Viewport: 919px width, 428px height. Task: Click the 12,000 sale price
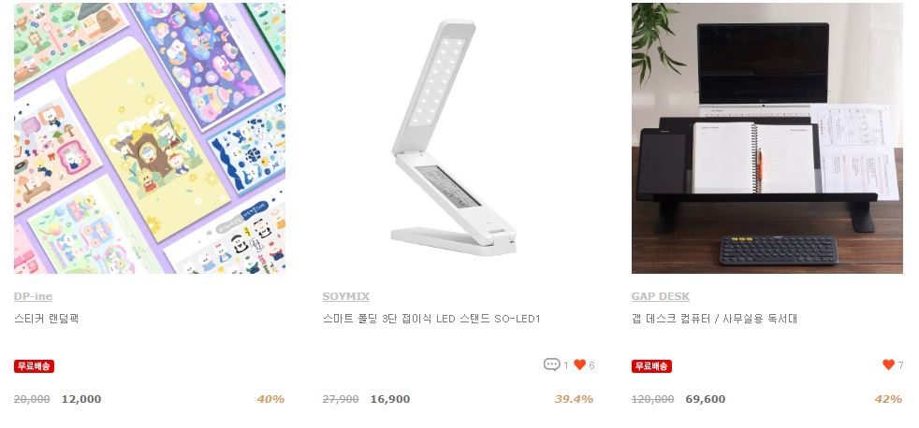click(x=81, y=399)
